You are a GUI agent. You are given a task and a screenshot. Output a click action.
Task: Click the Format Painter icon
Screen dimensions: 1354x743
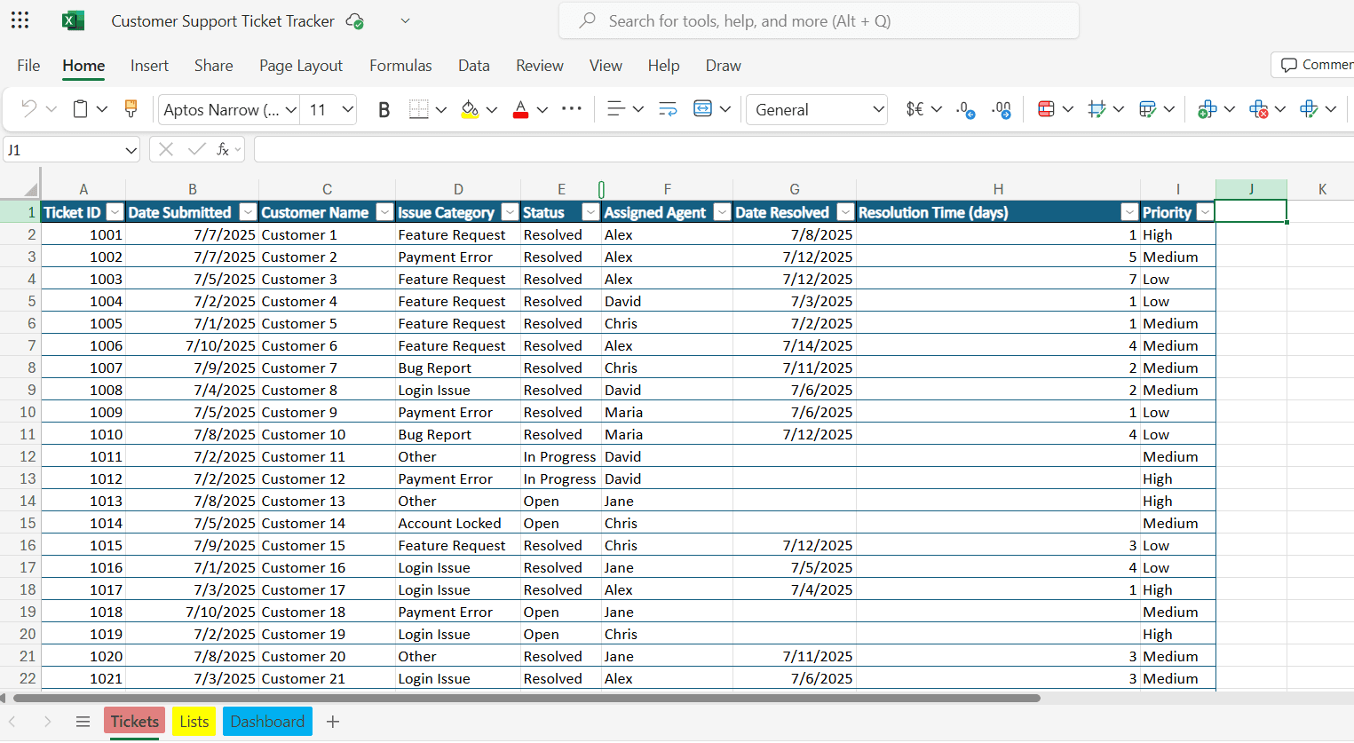pos(131,108)
